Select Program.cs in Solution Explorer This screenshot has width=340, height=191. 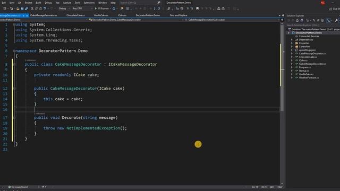pyautogui.click(x=304, y=67)
